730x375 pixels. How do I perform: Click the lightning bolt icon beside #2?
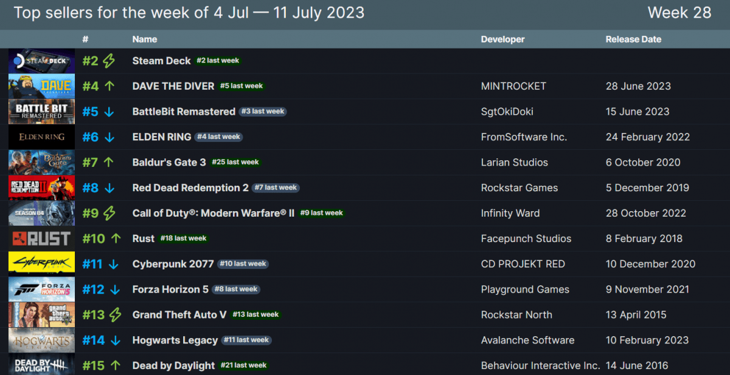point(109,61)
